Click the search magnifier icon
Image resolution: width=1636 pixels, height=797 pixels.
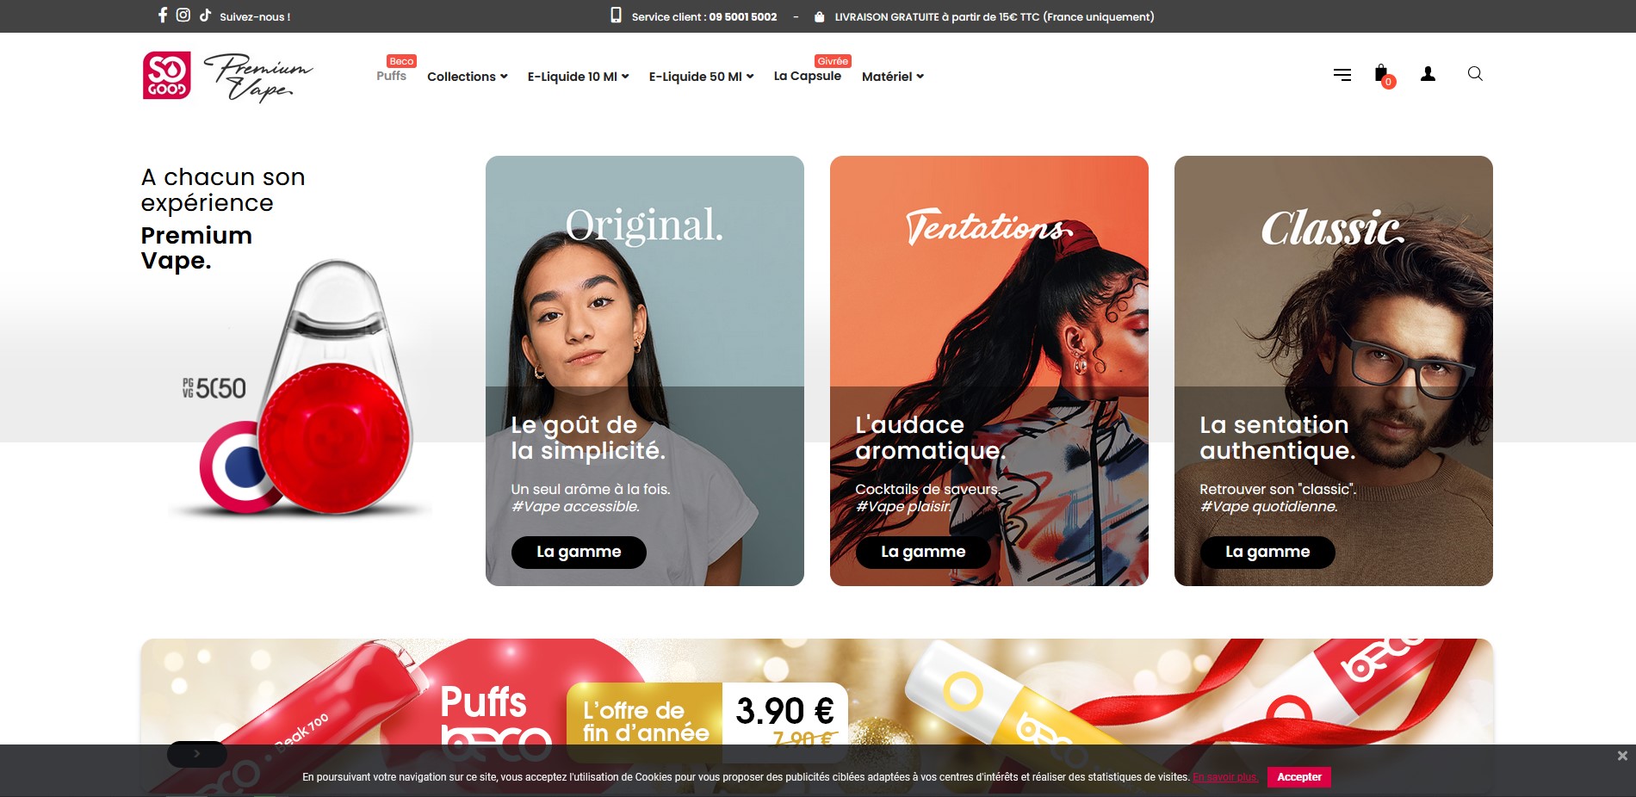click(x=1475, y=74)
